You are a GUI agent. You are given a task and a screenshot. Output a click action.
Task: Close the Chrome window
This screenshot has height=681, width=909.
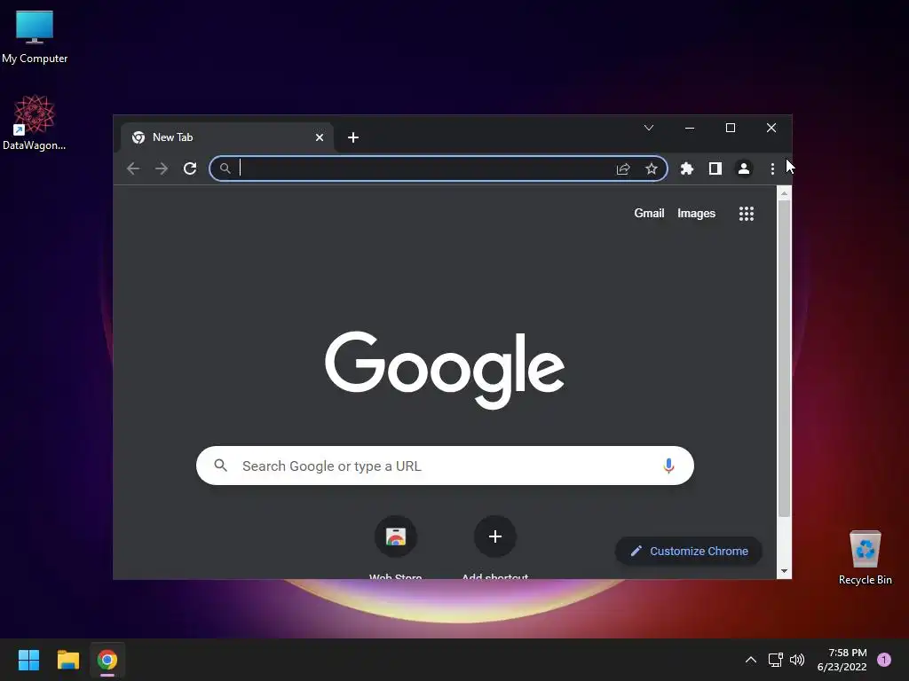[771, 128]
